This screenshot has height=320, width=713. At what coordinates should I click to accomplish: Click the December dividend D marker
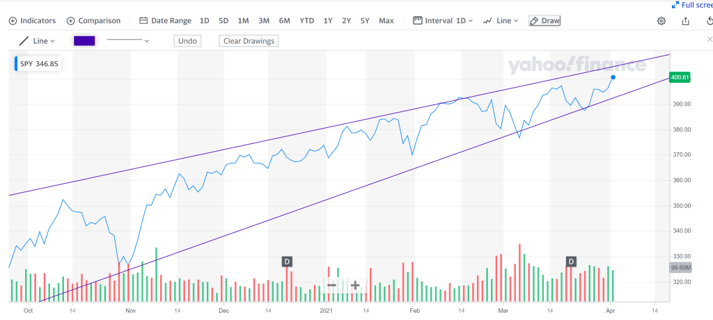(287, 262)
